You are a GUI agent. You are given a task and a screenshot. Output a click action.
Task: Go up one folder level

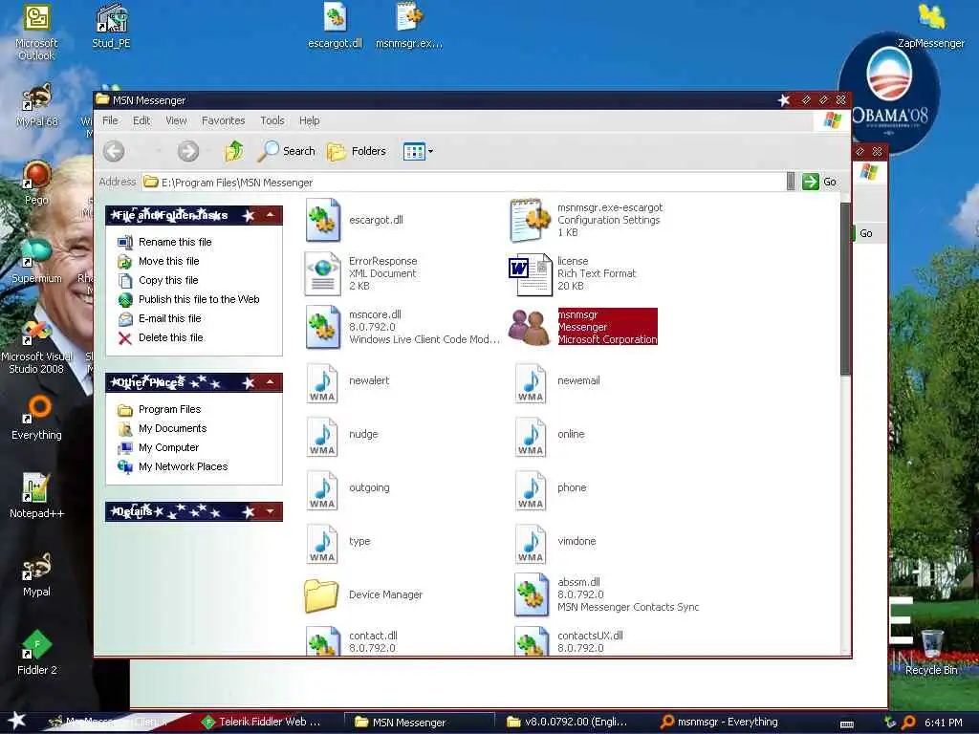(234, 151)
